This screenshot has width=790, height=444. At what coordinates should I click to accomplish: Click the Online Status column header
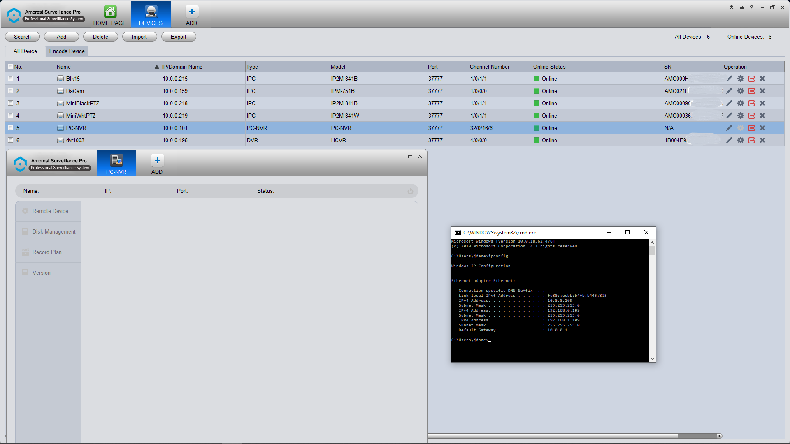(x=597, y=67)
